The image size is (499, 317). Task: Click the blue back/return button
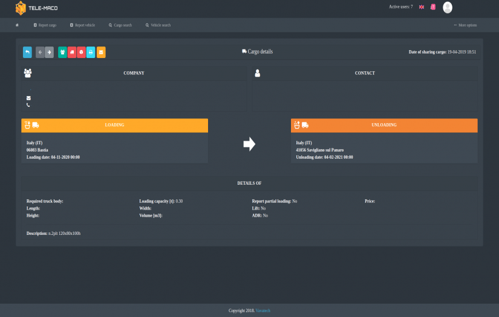[27, 52]
